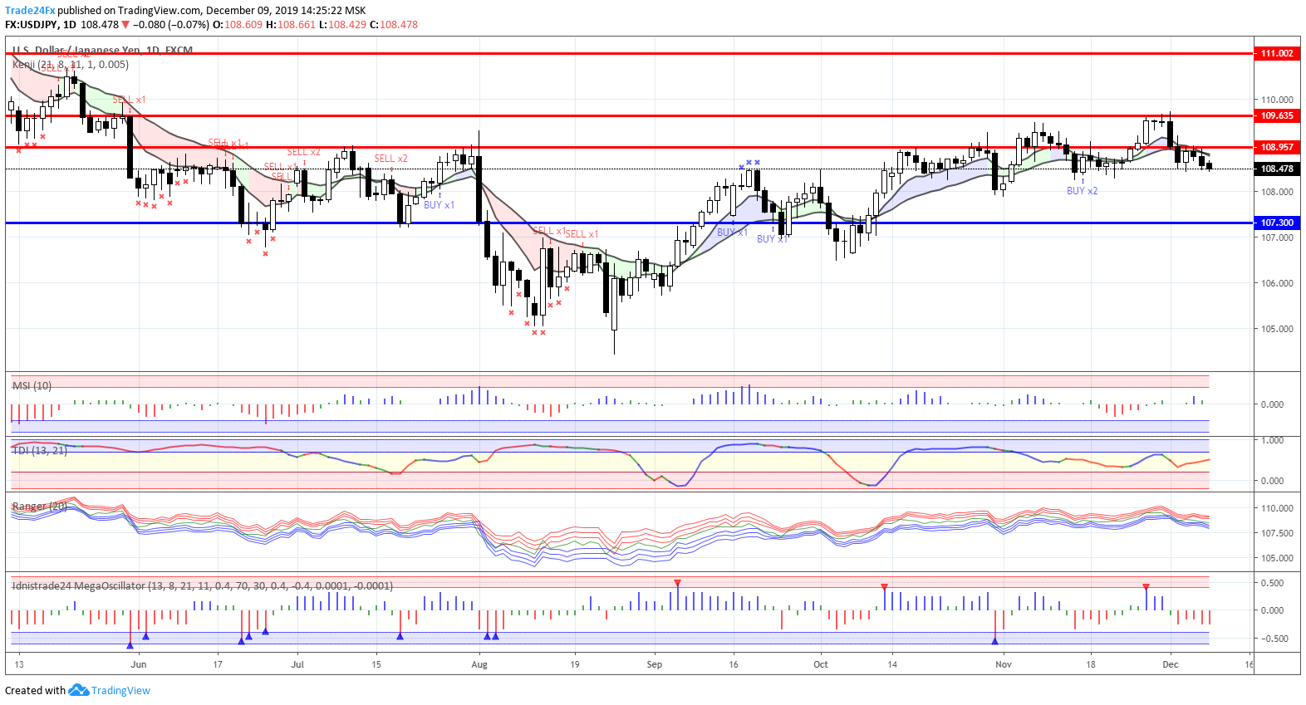
Task: Click the Sep date label on time axis
Action: point(655,664)
